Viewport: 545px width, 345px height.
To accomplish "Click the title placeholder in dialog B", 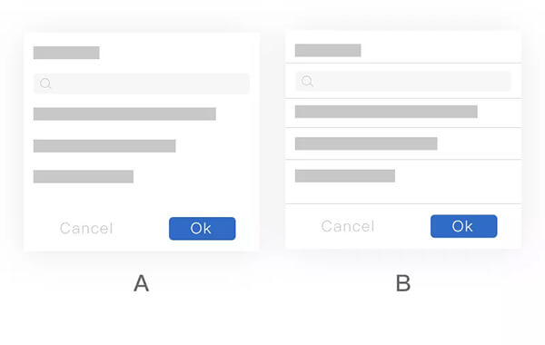I will [x=328, y=50].
